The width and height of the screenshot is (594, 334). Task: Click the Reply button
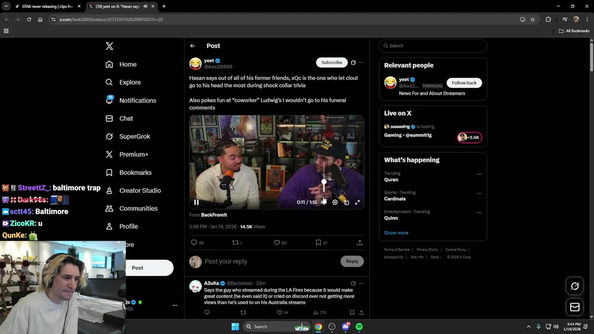352,261
